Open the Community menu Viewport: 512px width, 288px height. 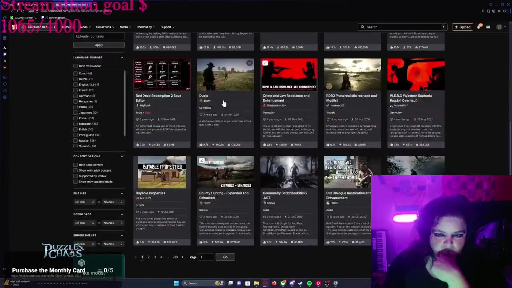146,27
